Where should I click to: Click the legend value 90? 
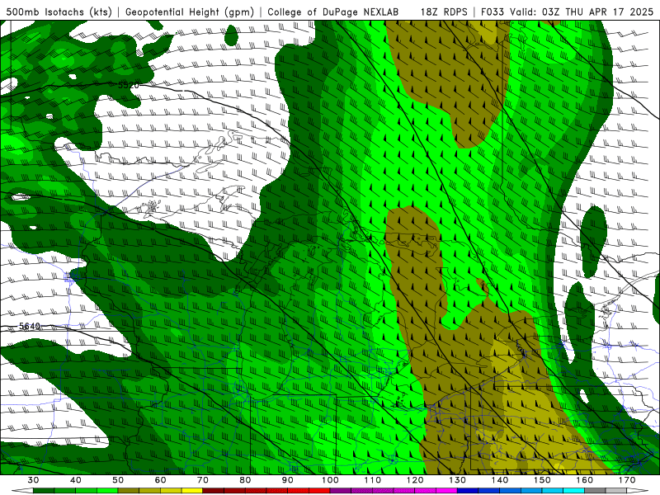[287, 480]
